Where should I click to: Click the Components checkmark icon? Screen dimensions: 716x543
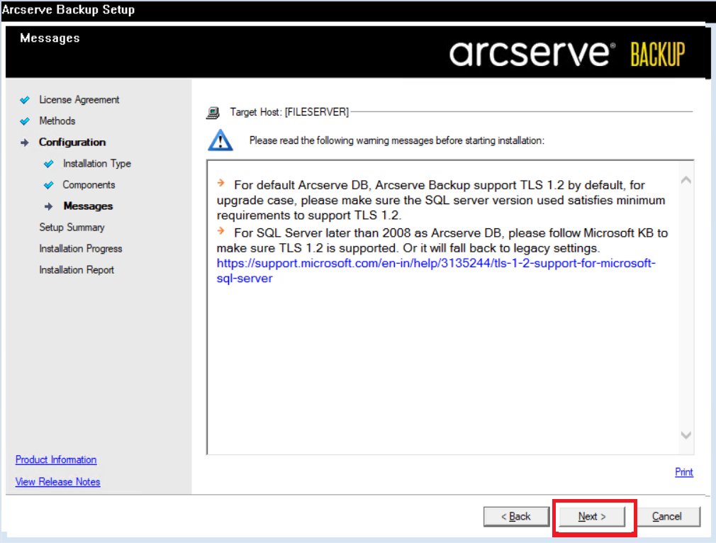[49, 185]
